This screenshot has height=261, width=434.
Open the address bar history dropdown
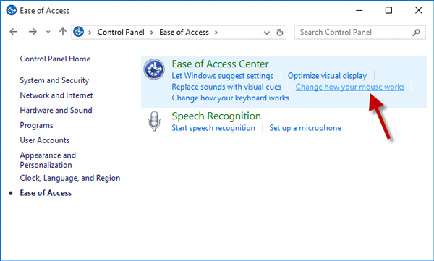[x=266, y=33]
